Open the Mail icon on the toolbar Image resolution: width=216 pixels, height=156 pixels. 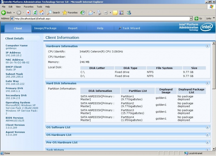tap(91, 12)
